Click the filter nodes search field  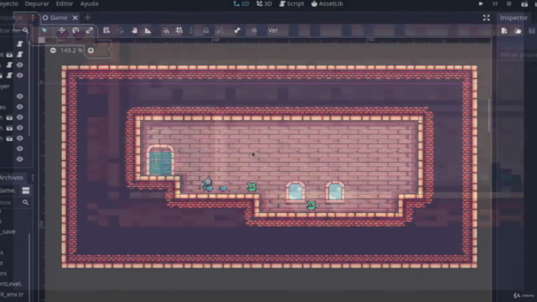(14, 30)
